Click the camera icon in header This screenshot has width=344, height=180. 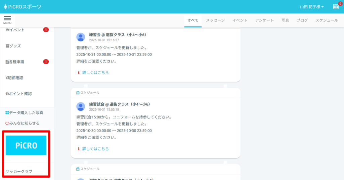pyautogui.click(x=335, y=7)
